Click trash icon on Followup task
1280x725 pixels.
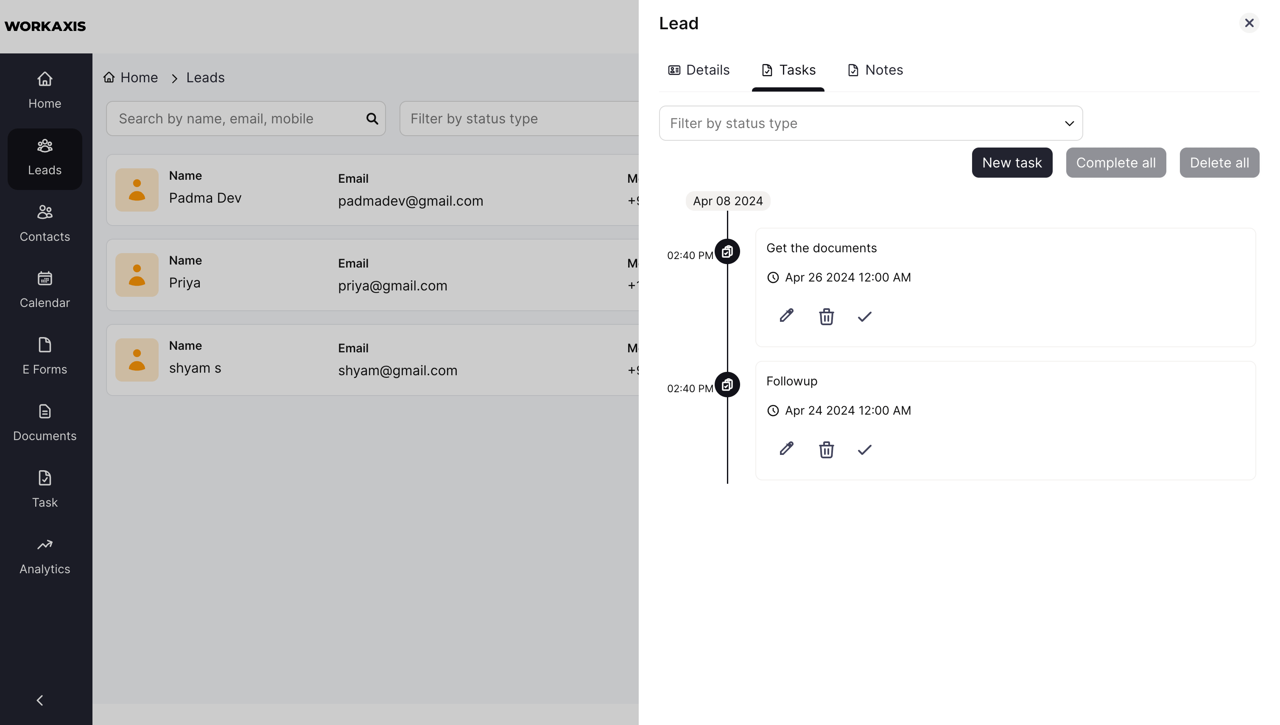click(x=826, y=450)
